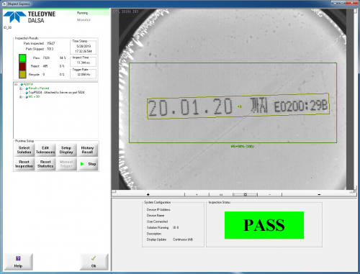
Task: Click the yellow Recycle indicator square
Action: [x=22, y=74]
